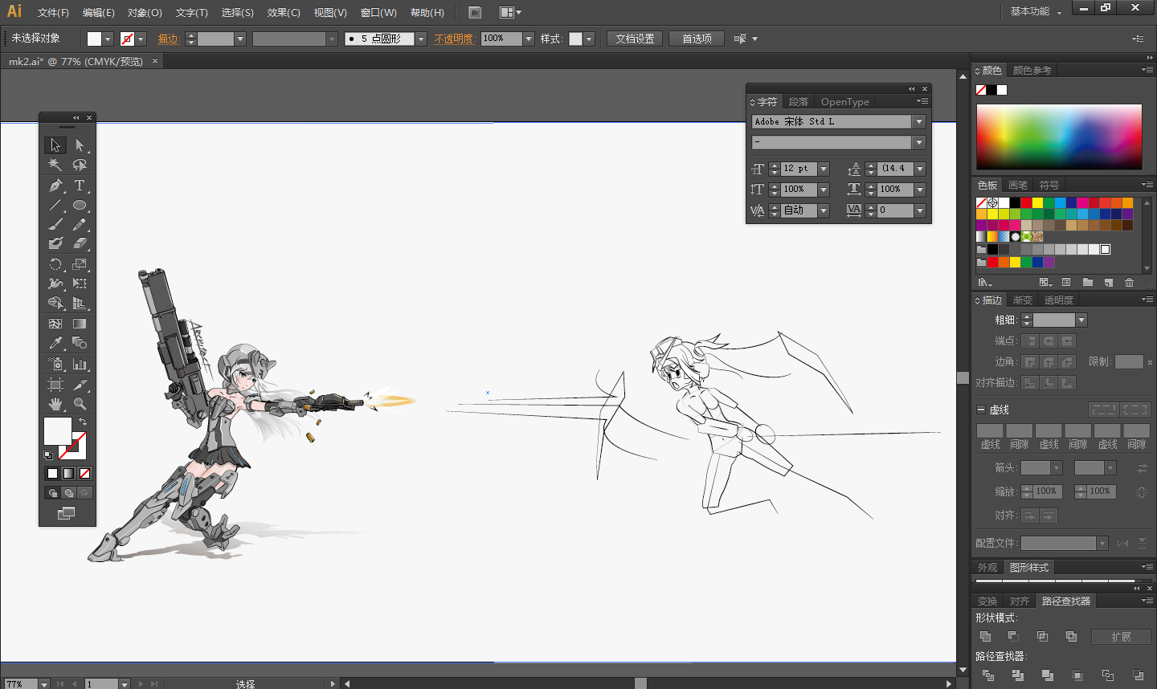This screenshot has height=689, width=1157.
Task: Choose the Ellipse shape tool
Action: coord(80,206)
